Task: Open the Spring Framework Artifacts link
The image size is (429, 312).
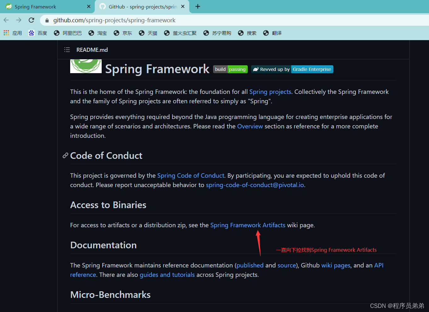Action: click(248, 225)
